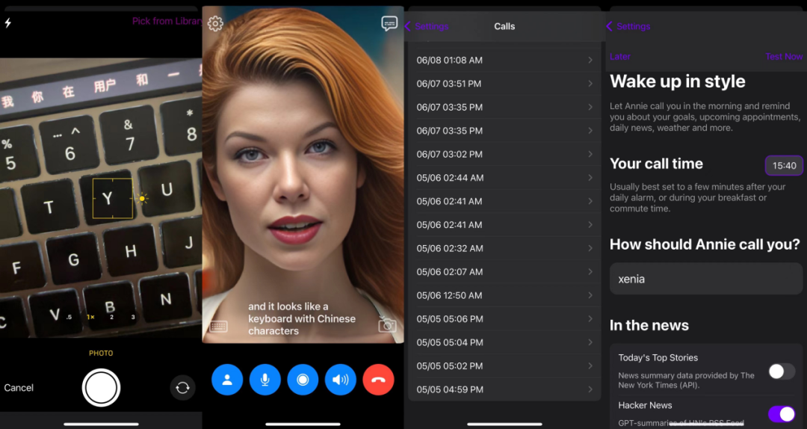Tap the white camera shutter button

click(101, 388)
